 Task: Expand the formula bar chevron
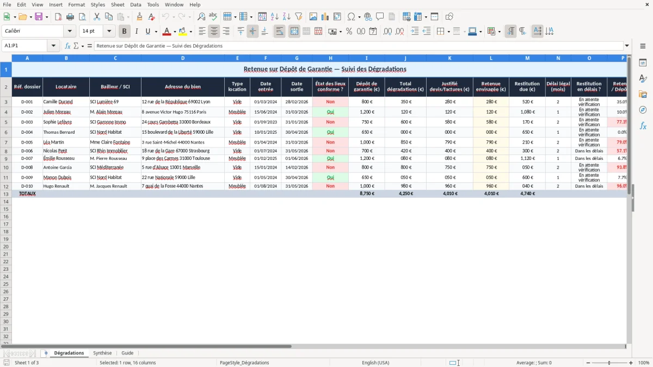coord(627,46)
